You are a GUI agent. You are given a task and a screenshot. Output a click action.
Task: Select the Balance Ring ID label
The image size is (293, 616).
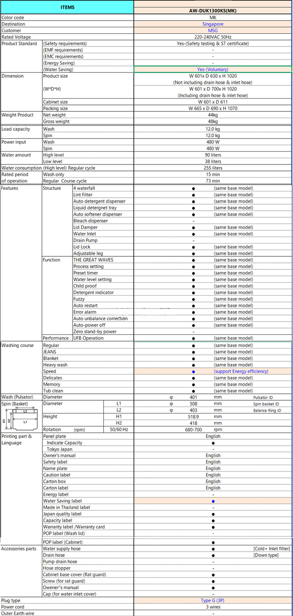point(267,411)
